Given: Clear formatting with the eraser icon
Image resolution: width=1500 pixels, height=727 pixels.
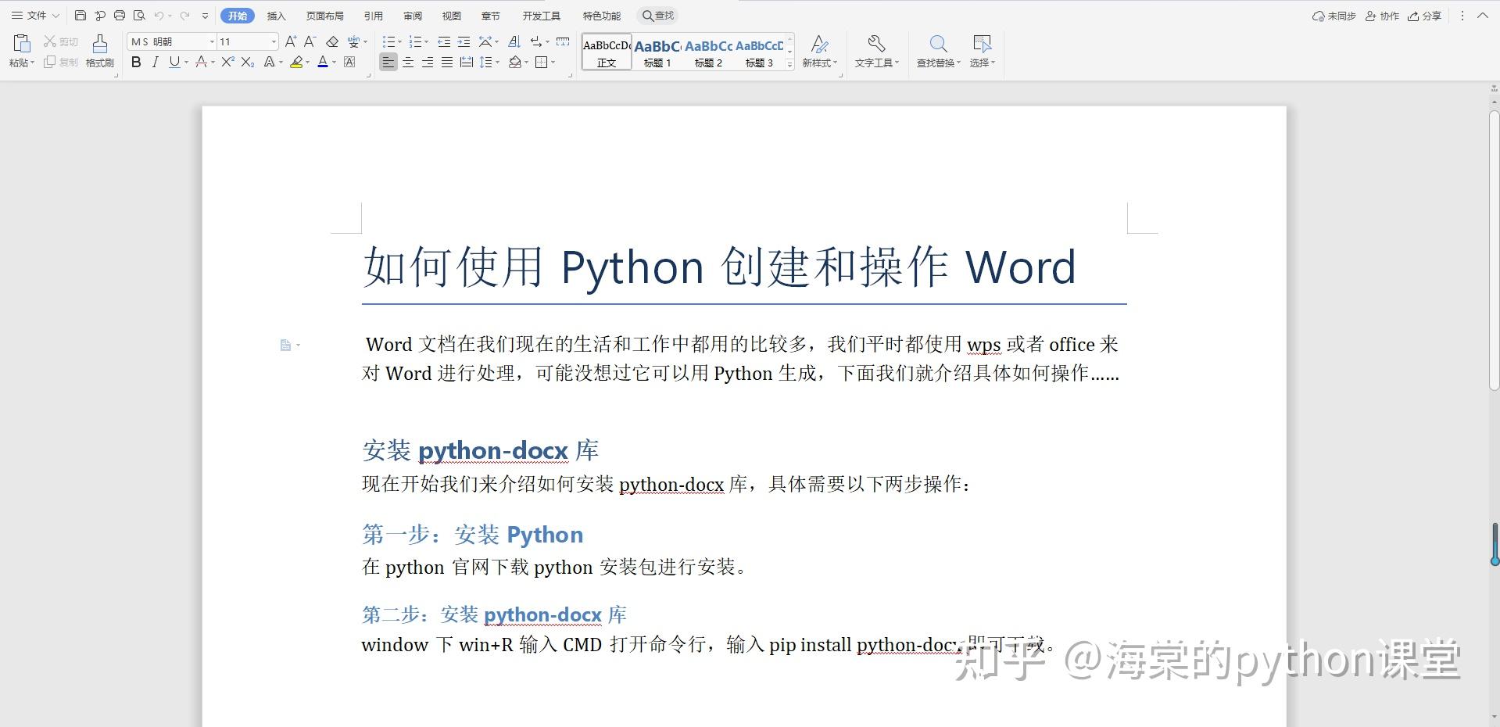Looking at the screenshot, I should point(331,41).
